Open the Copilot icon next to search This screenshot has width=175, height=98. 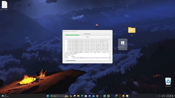point(71,96)
